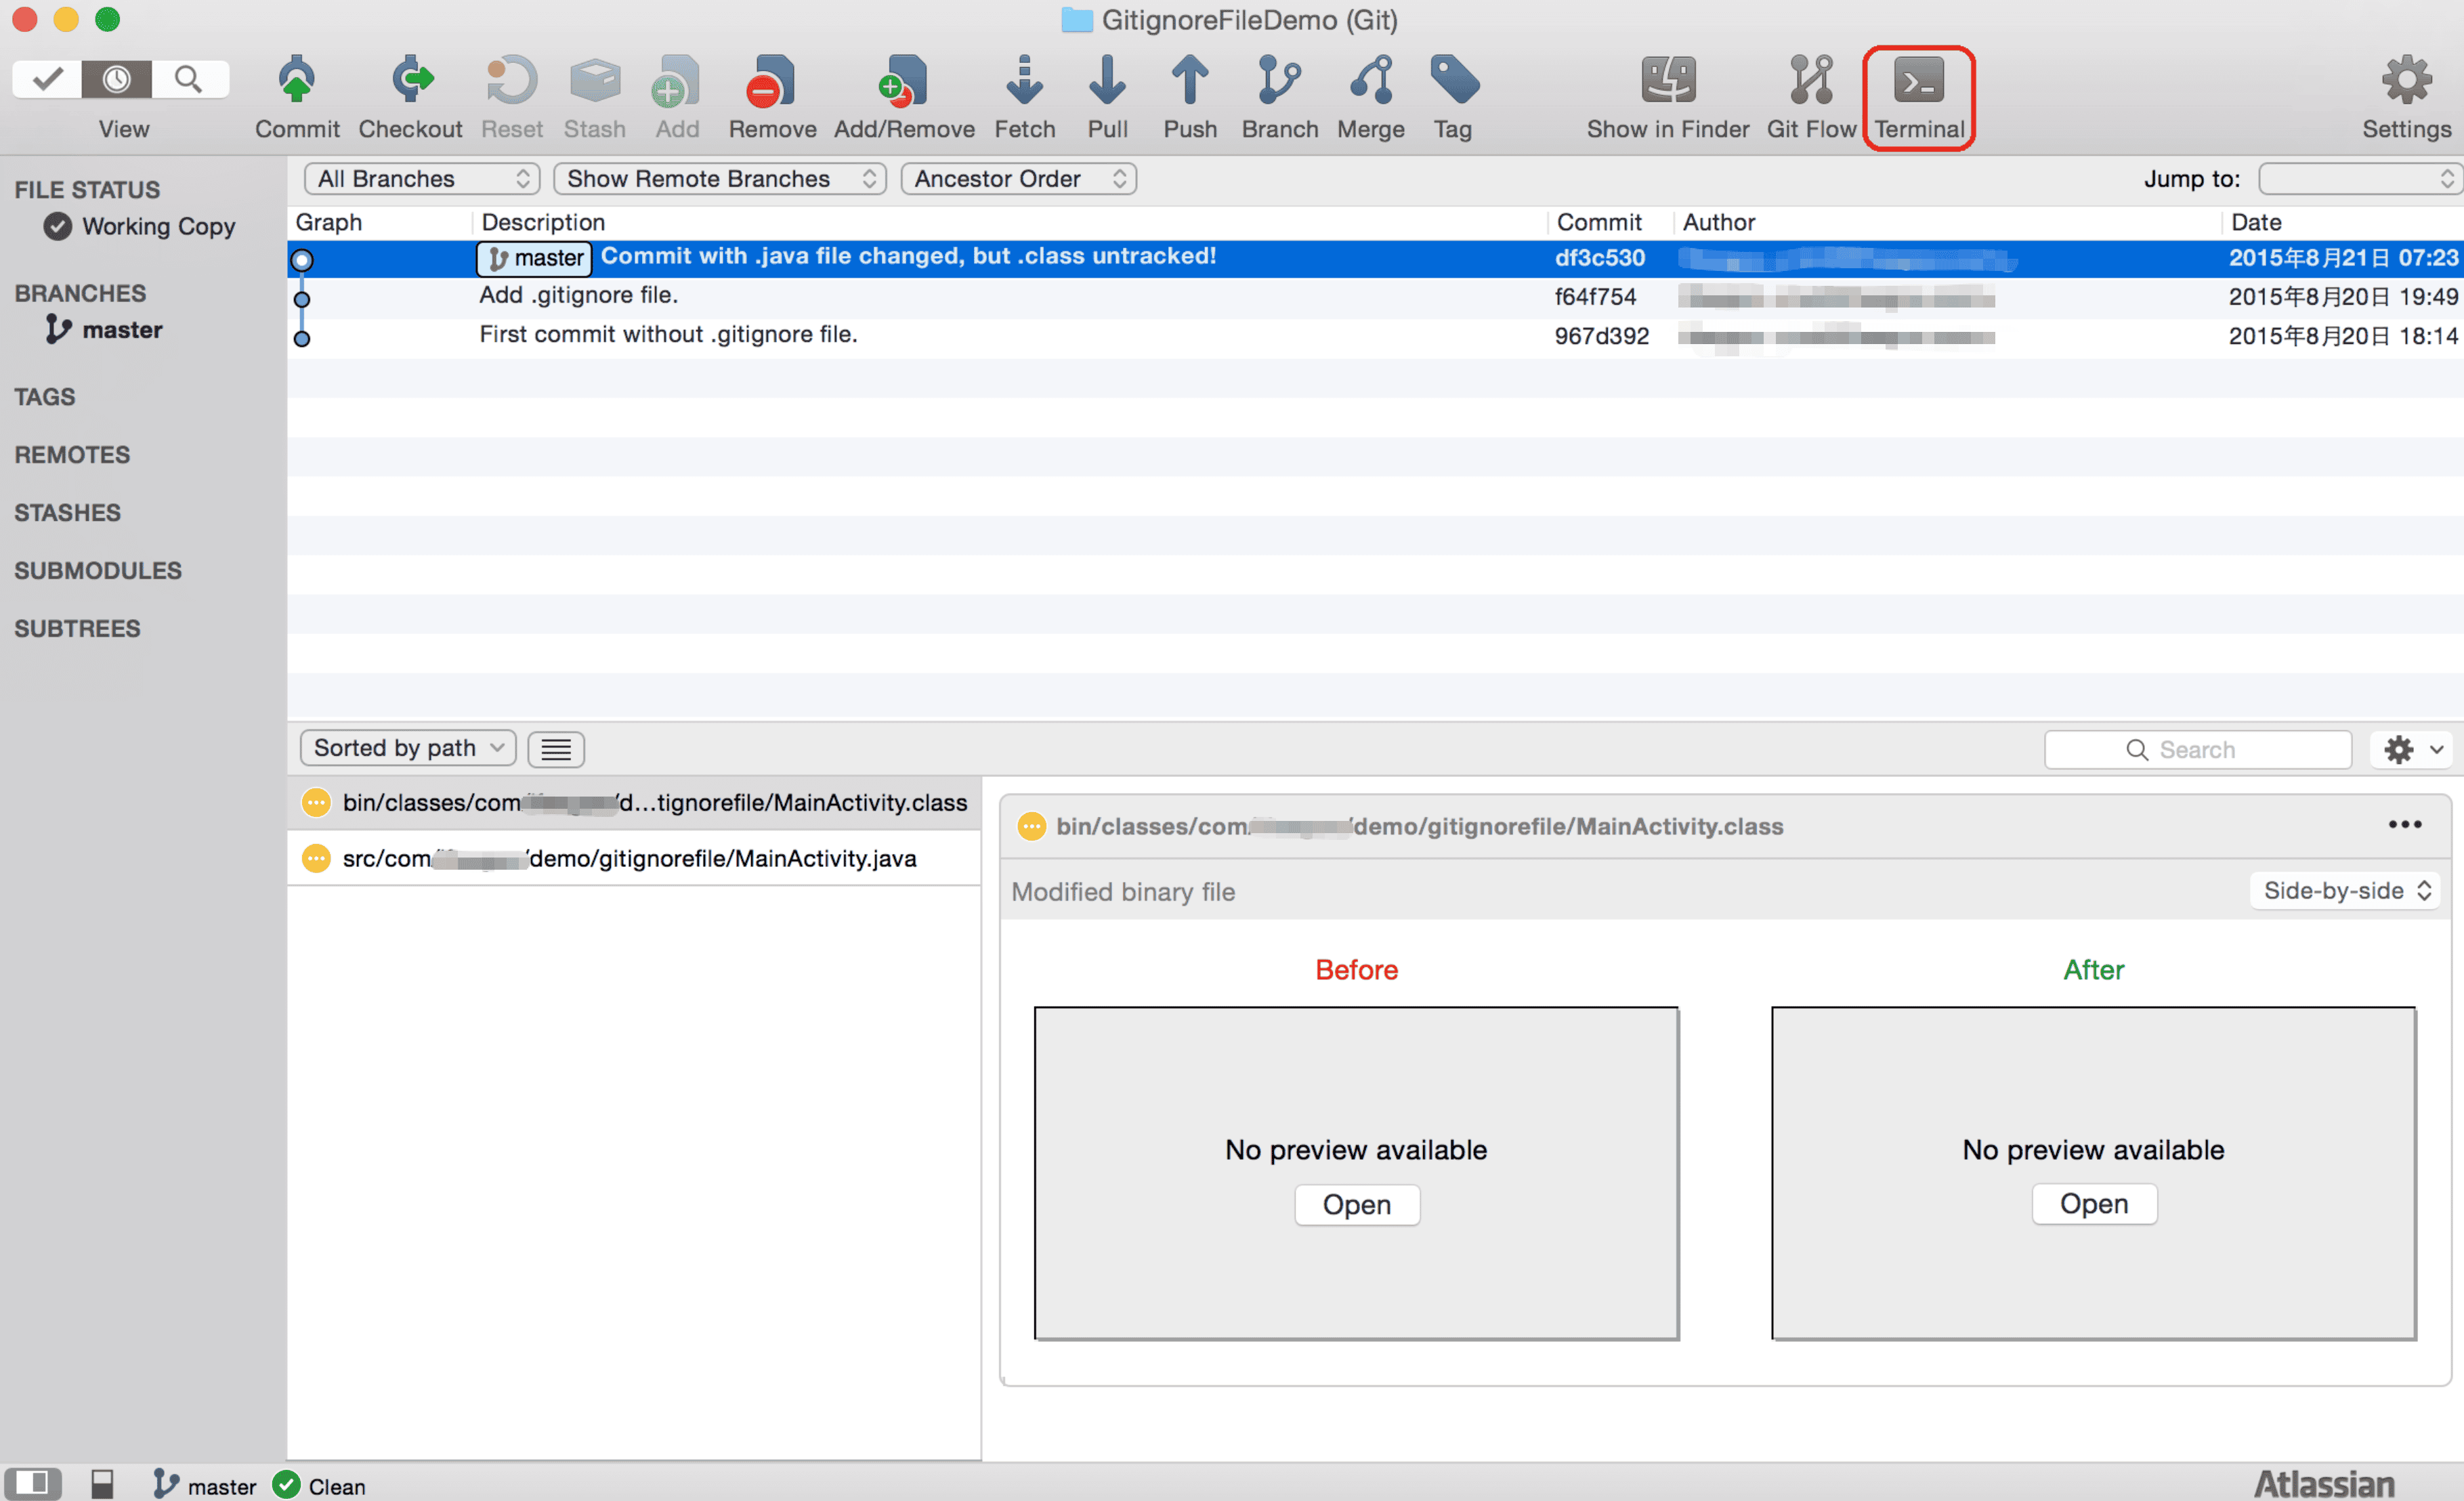Click the SUBMODULES sidebar section
Screen dimensions: 2464x1501
pos(98,571)
